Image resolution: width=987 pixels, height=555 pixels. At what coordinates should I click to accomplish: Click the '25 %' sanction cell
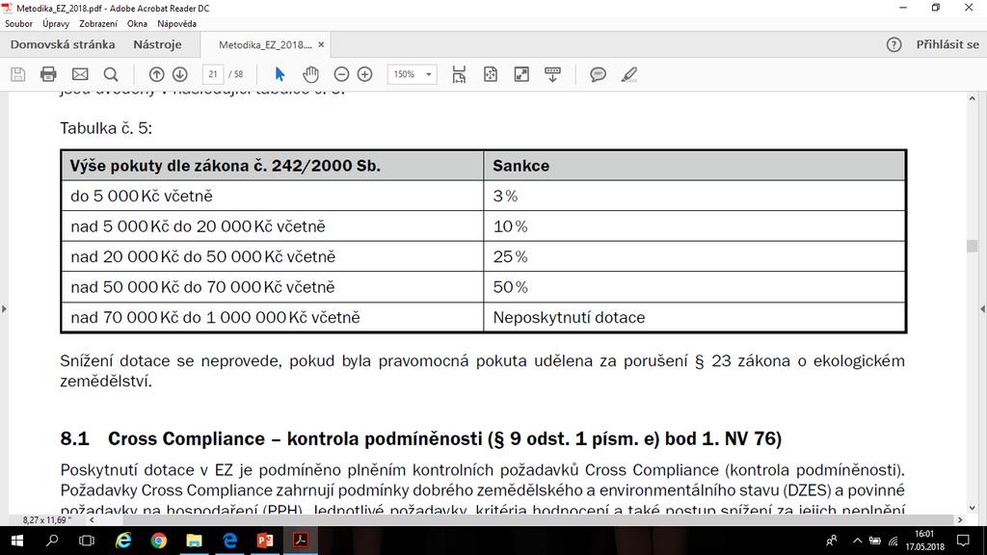tap(511, 256)
